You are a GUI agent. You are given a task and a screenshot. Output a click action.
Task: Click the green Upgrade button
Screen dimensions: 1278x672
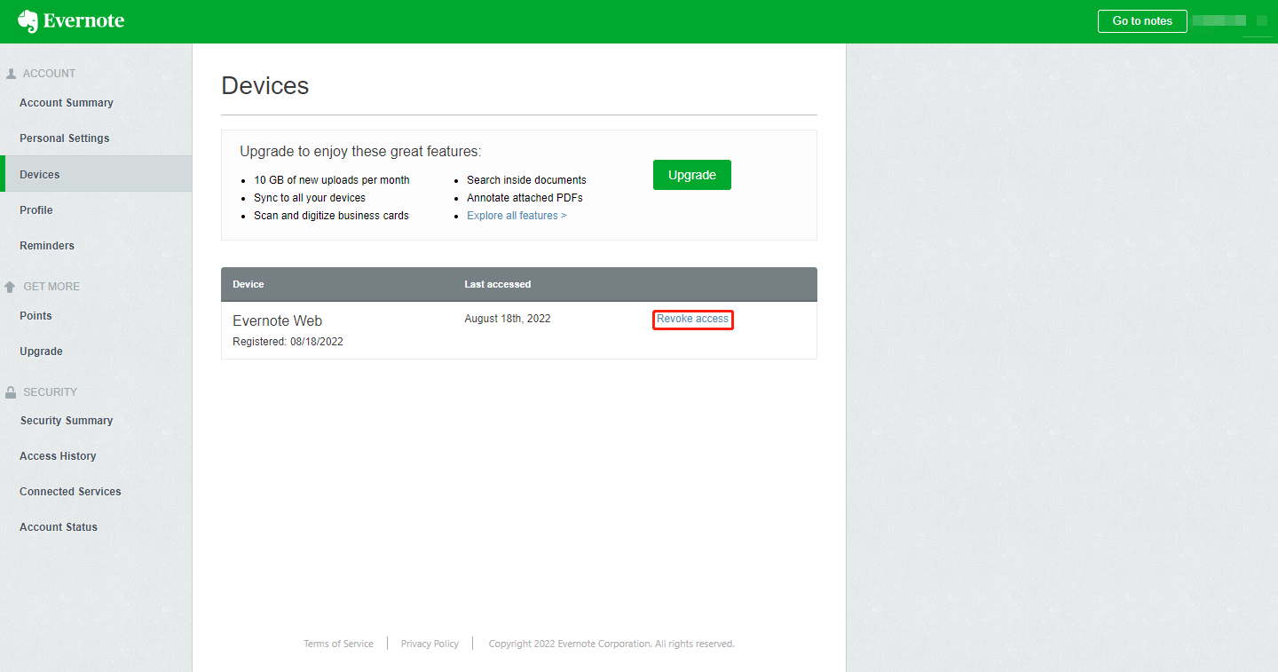click(x=692, y=175)
